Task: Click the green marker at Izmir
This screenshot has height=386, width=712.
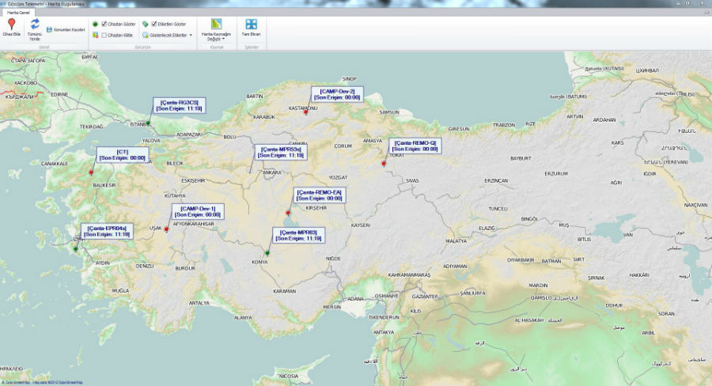Action: tap(76, 248)
